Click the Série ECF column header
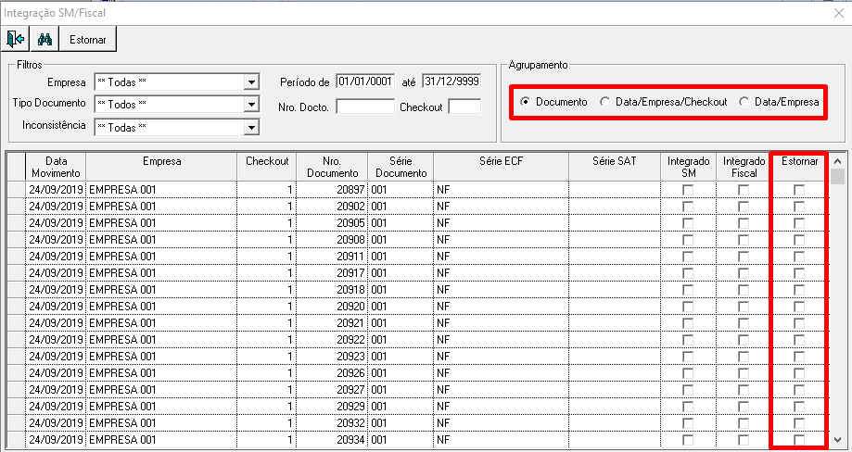 click(501, 167)
